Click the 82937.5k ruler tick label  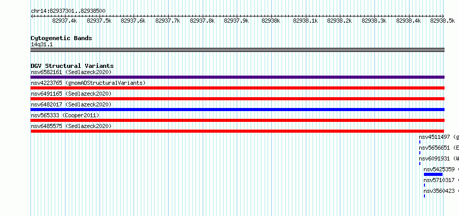pyautogui.click(x=99, y=21)
